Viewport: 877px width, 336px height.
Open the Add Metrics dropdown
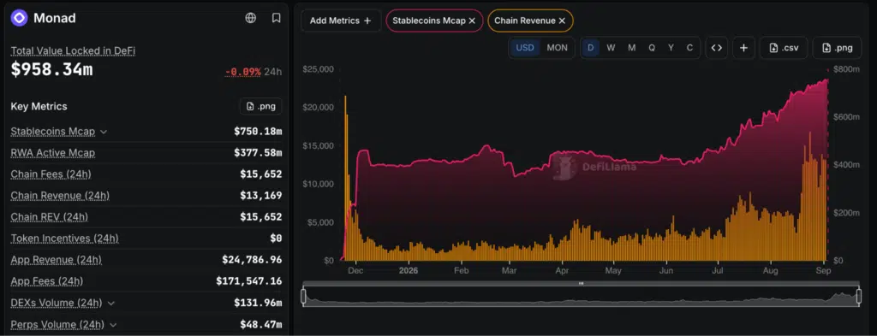click(x=341, y=21)
